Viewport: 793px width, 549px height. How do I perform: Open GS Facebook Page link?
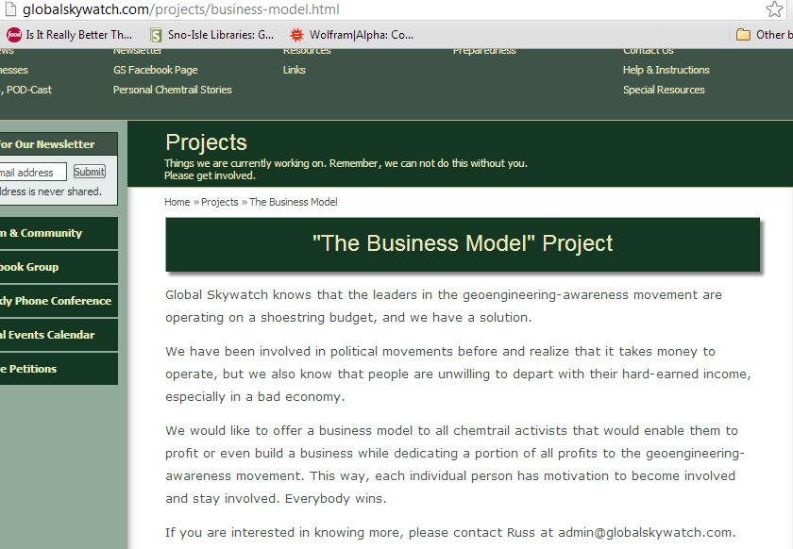[155, 70]
